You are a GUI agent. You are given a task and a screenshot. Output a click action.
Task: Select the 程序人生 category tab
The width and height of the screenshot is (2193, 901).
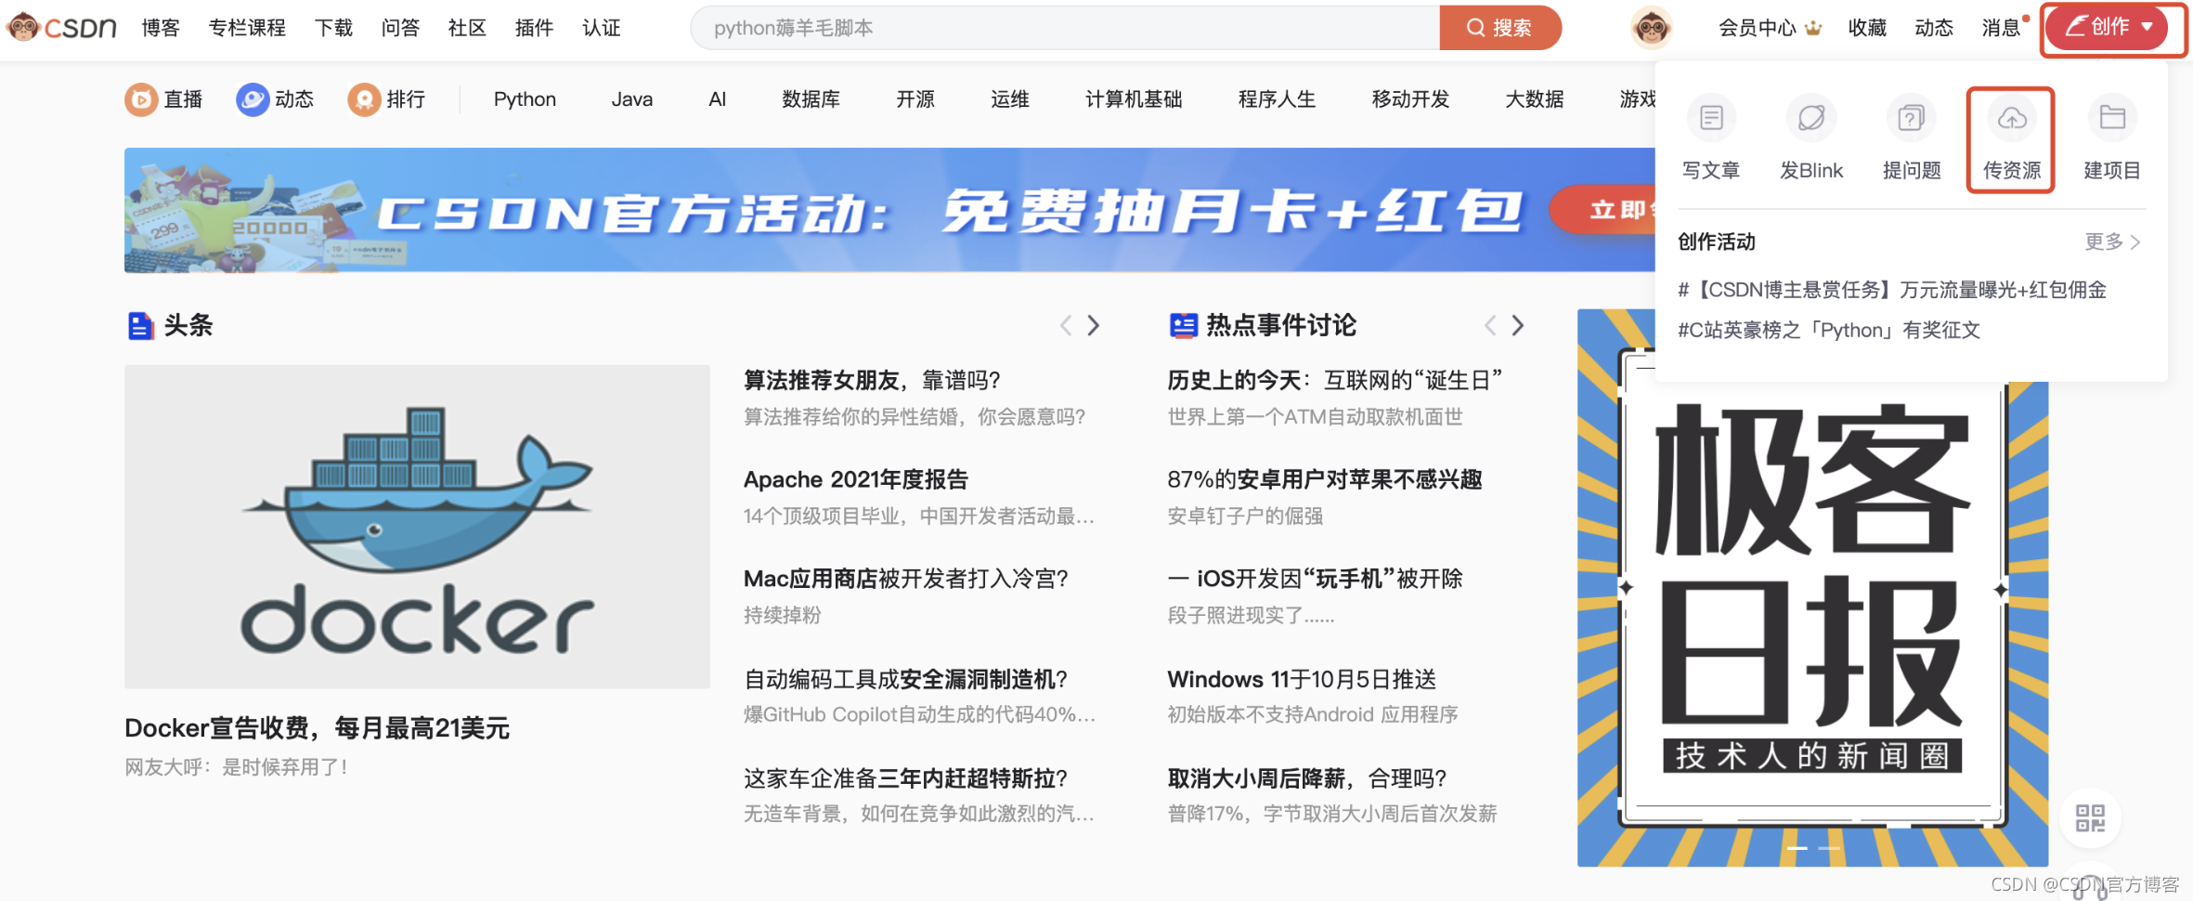1277,99
